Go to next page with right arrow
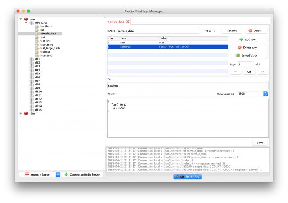This screenshot has width=288, height=203. [263, 72]
